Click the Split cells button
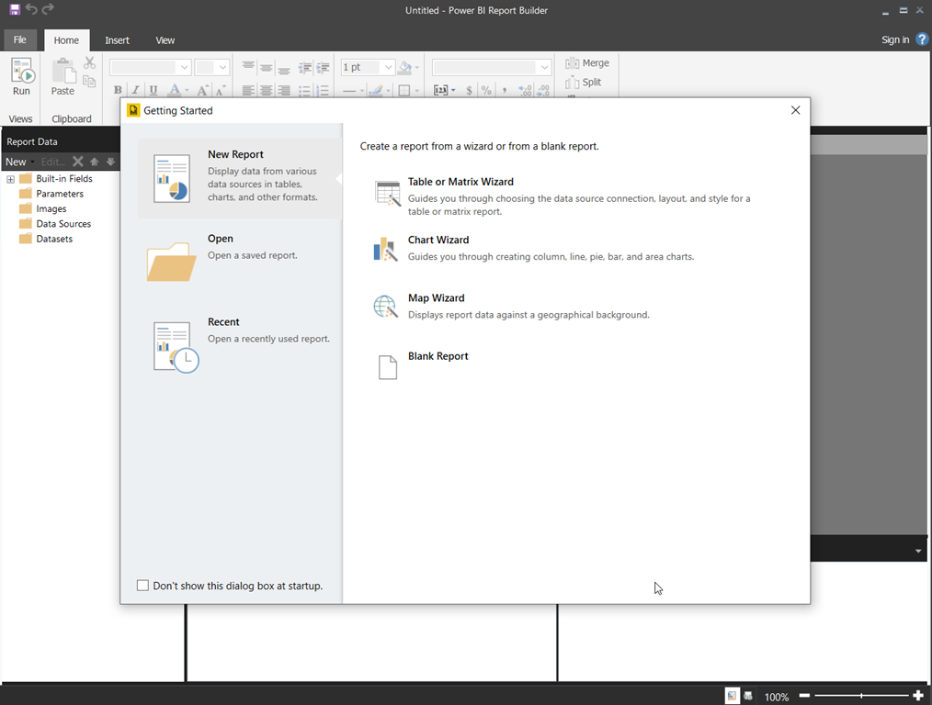The width and height of the screenshot is (932, 705). click(584, 82)
